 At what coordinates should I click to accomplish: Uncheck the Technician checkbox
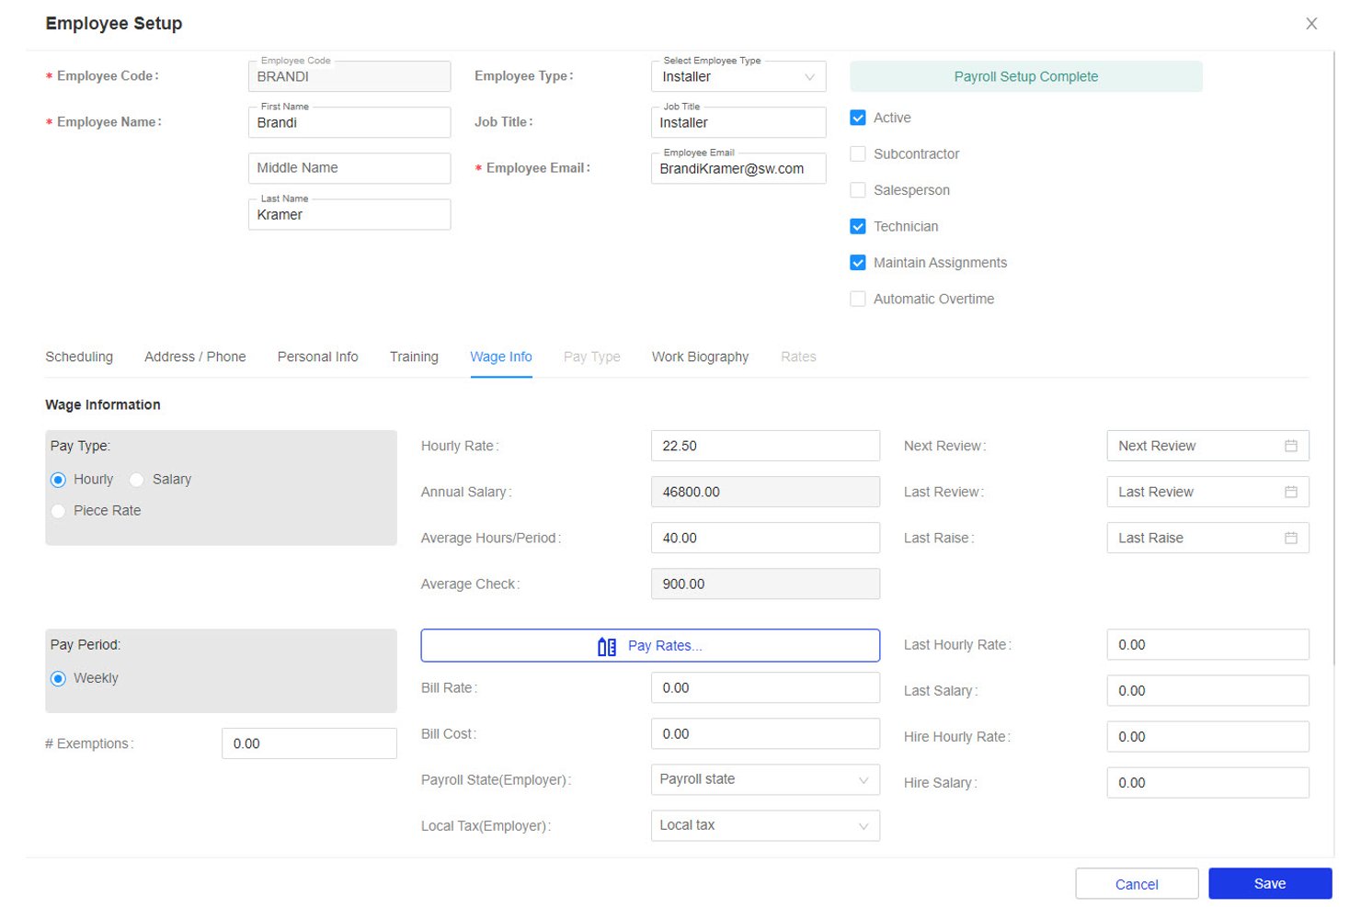[x=858, y=226]
